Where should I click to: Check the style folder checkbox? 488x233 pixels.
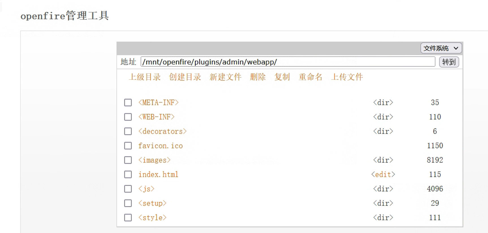click(128, 218)
